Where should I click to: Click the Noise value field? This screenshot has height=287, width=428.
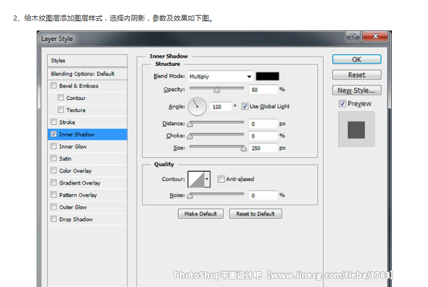click(x=263, y=195)
